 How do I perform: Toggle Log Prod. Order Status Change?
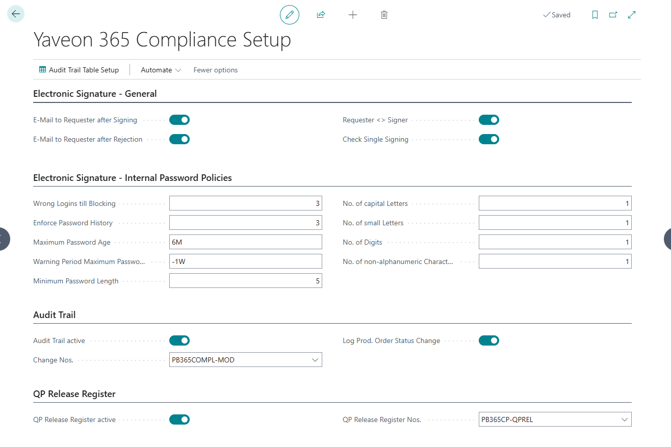(489, 340)
